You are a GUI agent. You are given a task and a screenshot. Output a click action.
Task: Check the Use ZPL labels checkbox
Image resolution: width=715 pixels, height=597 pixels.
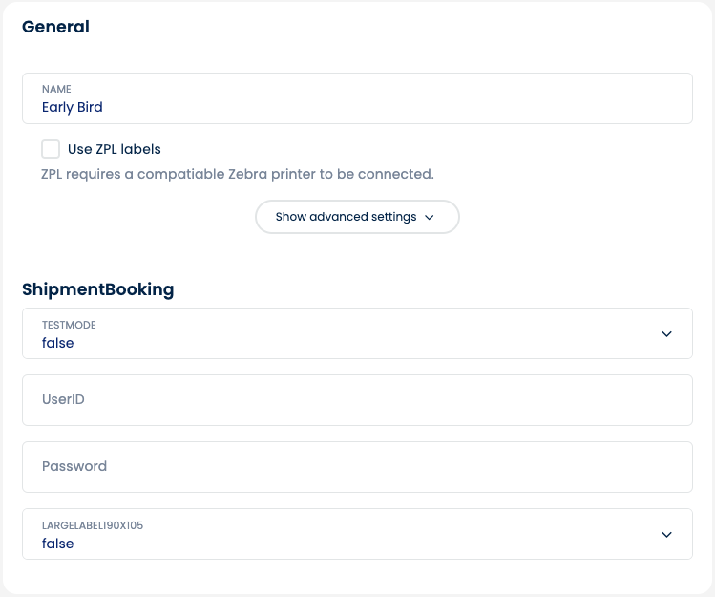[x=51, y=149]
